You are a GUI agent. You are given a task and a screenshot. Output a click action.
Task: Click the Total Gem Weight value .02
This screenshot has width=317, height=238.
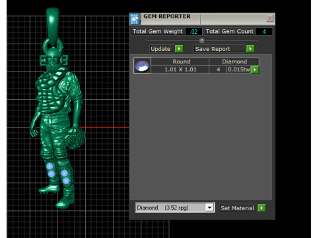coord(194,32)
